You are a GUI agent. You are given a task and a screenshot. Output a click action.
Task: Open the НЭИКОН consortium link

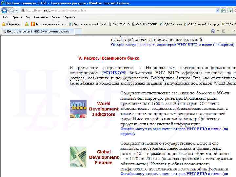[114, 73]
